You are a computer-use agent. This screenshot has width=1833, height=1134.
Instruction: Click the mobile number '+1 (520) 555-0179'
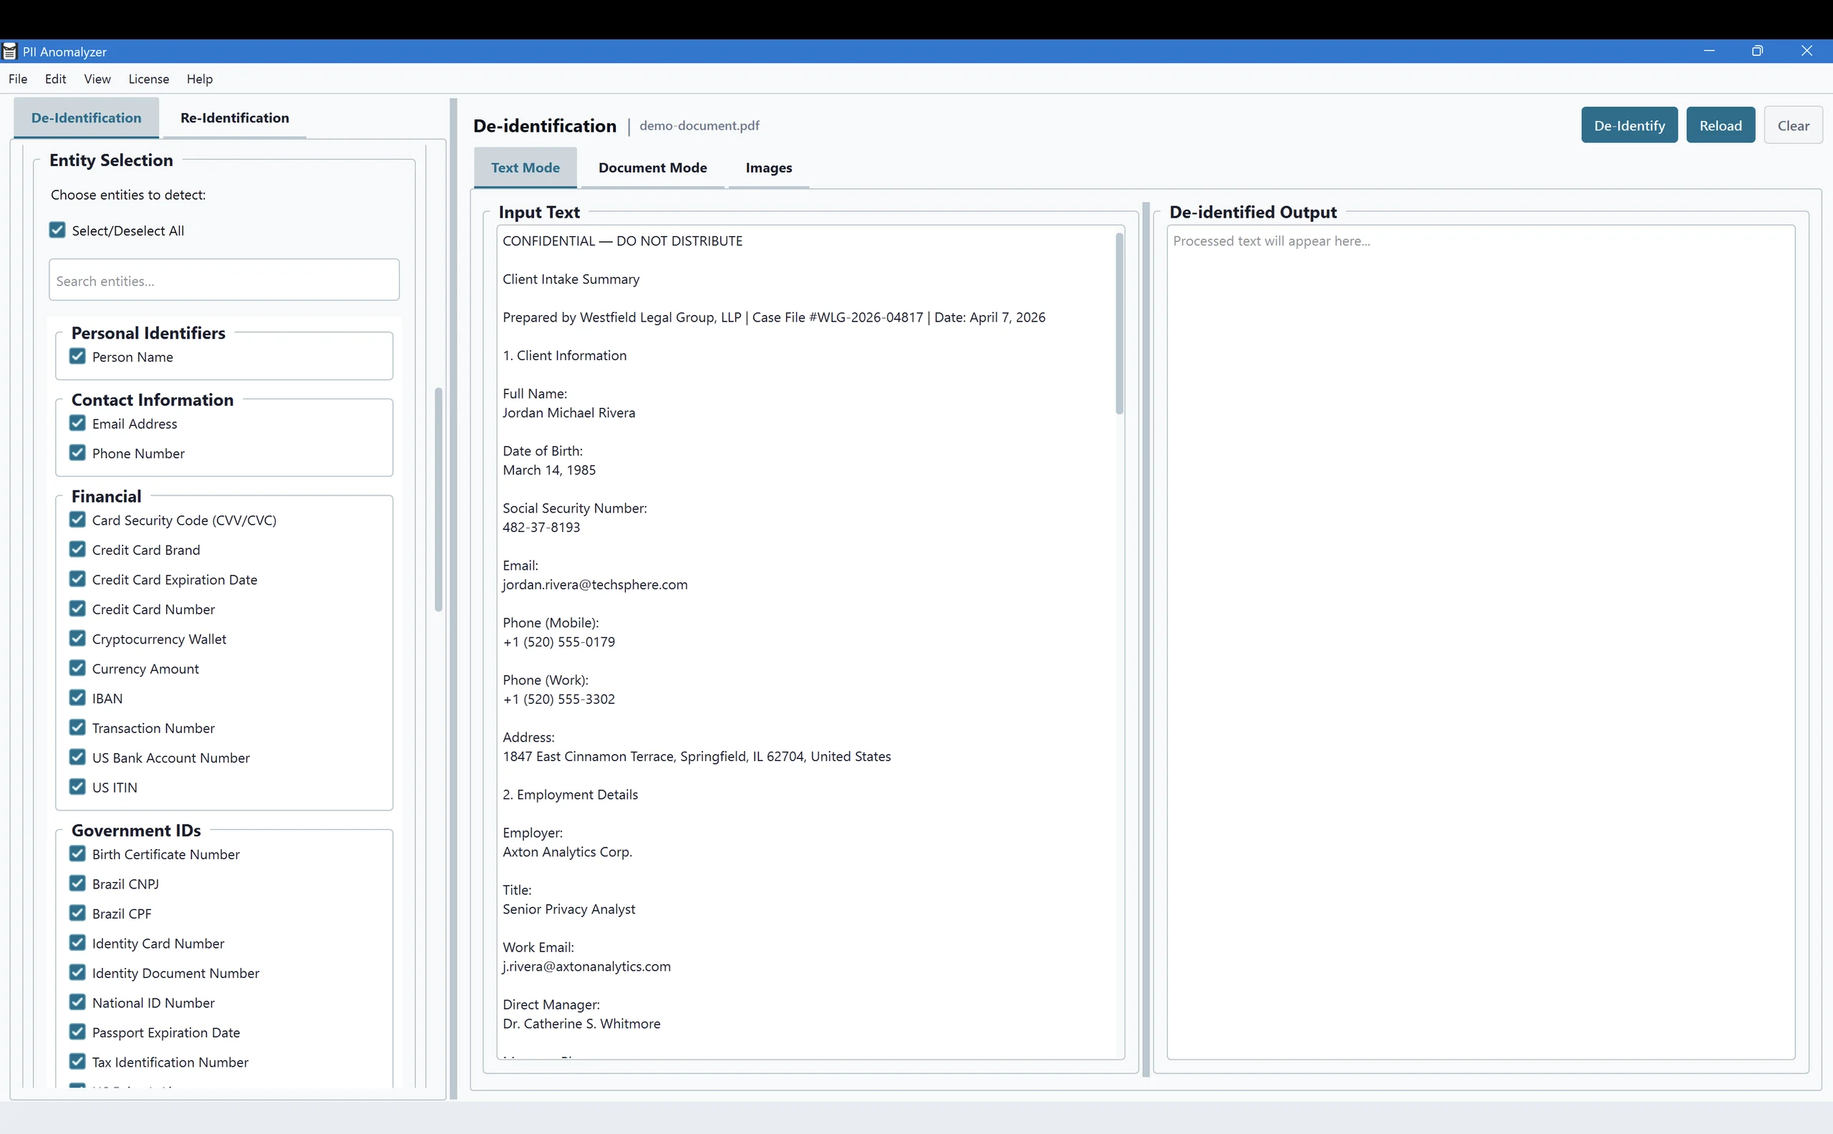click(558, 642)
